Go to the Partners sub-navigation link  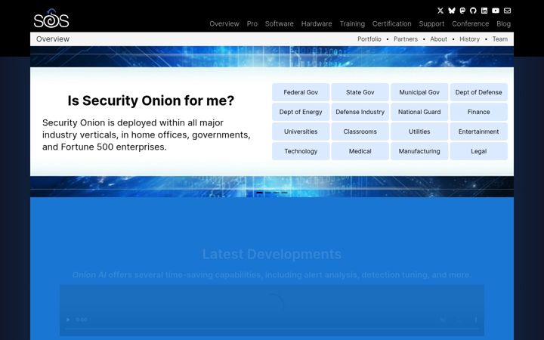coord(406,39)
